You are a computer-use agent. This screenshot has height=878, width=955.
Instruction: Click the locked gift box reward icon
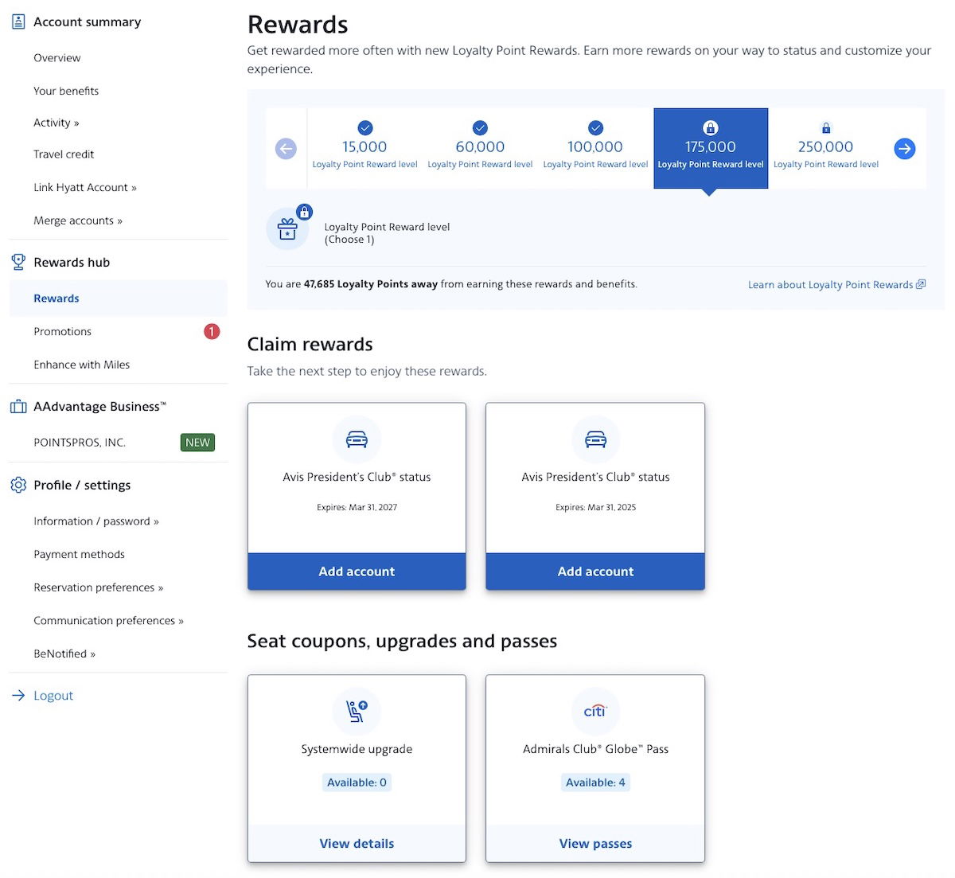point(287,229)
